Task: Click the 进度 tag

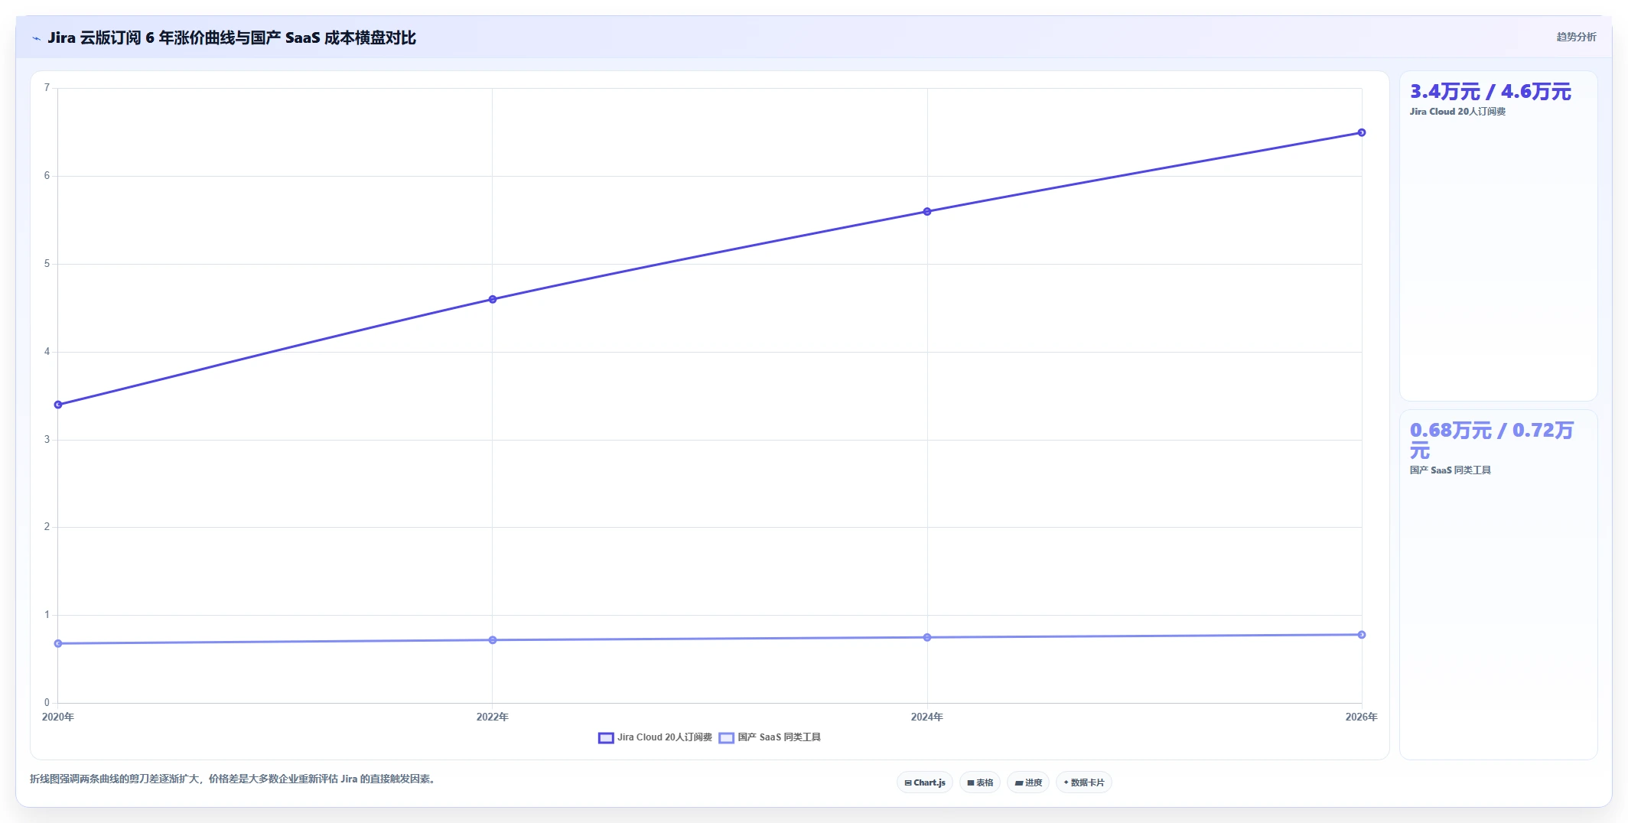Action: (x=1028, y=782)
